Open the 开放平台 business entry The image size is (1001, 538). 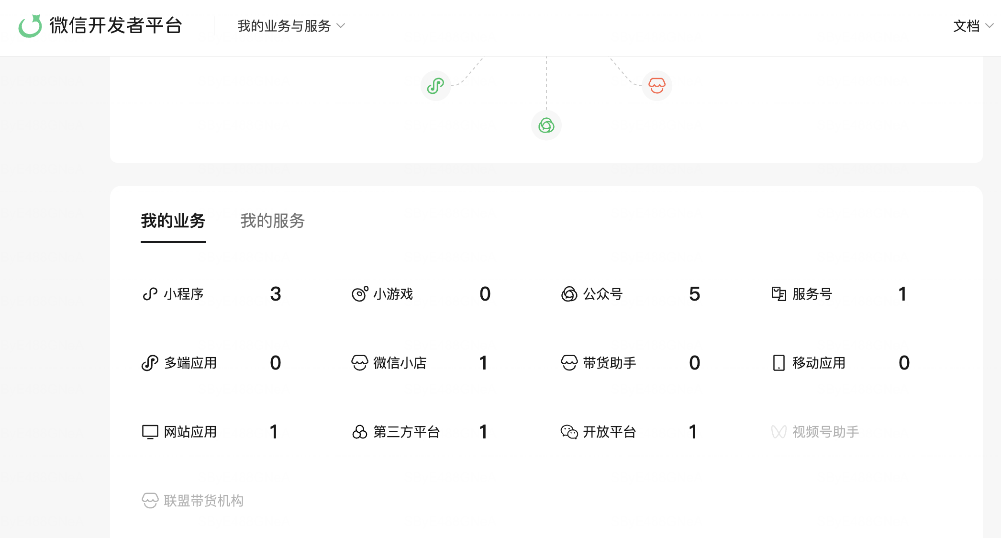[610, 432]
